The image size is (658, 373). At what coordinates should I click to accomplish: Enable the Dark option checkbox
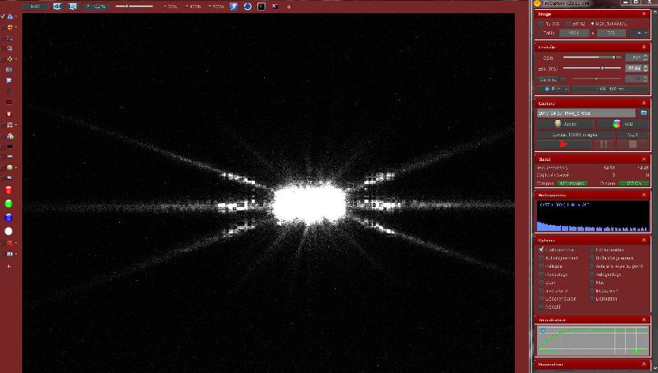(x=541, y=283)
